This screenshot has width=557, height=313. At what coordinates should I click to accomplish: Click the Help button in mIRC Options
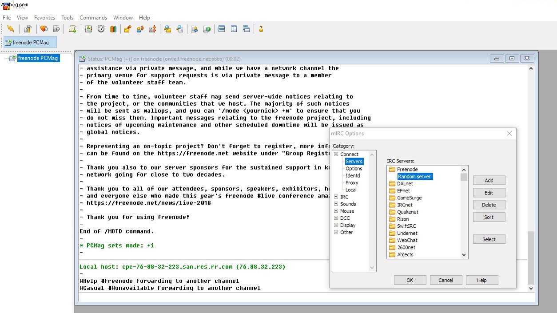click(482, 280)
